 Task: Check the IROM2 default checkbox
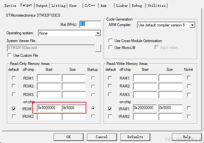pos(14,116)
